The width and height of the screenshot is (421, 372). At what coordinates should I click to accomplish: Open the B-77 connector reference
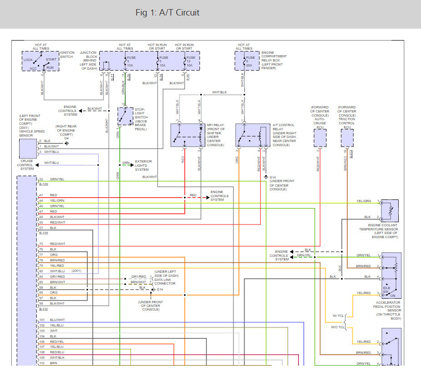pyautogui.click(x=112, y=77)
